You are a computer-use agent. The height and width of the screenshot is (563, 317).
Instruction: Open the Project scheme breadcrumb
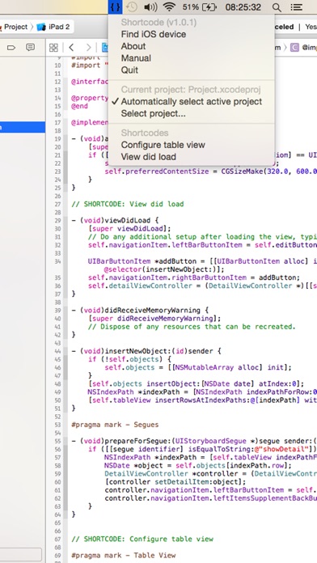tap(14, 27)
